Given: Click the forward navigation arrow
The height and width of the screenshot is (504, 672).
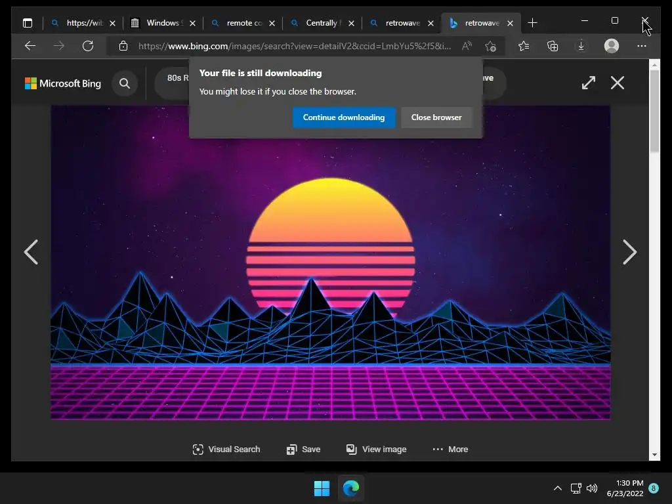Looking at the screenshot, I should click(x=59, y=46).
